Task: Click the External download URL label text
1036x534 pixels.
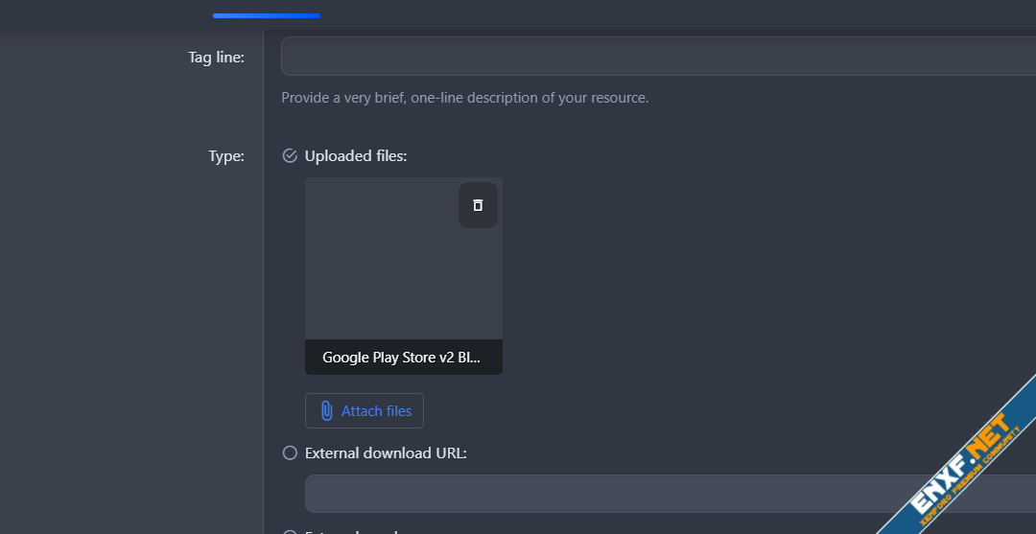Action: coord(386,453)
